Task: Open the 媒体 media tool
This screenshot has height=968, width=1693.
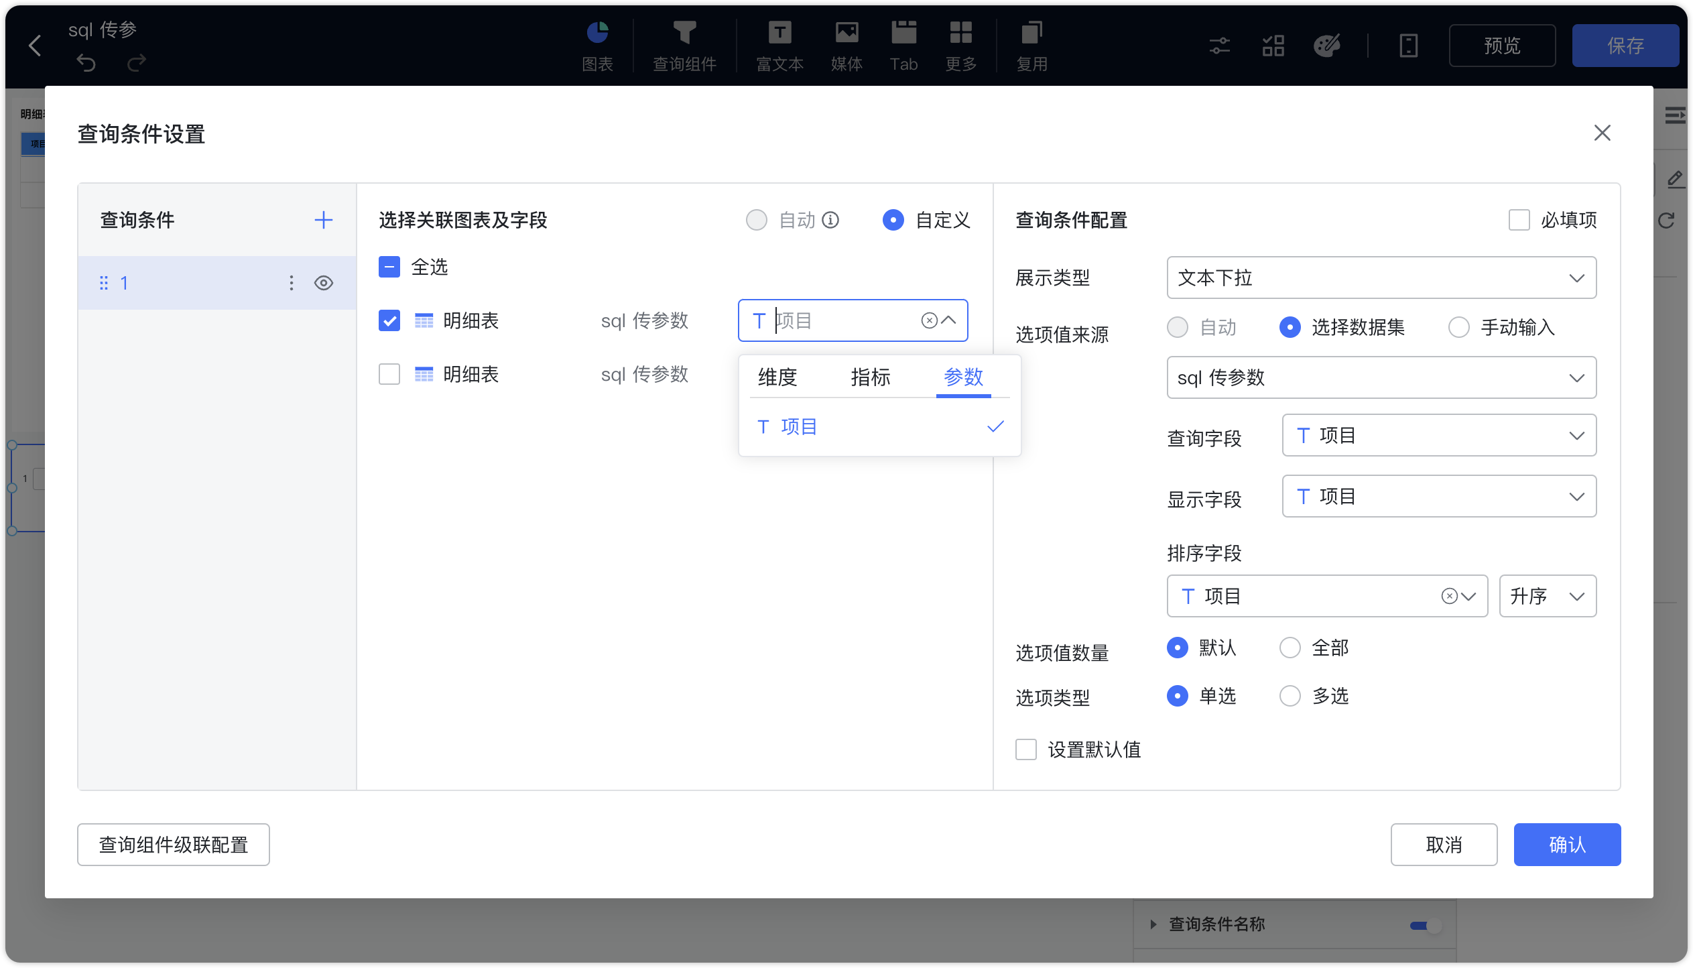Action: pyautogui.click(x=846, y=46)
